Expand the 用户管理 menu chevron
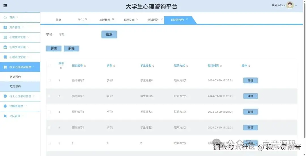 click(23, 27)
